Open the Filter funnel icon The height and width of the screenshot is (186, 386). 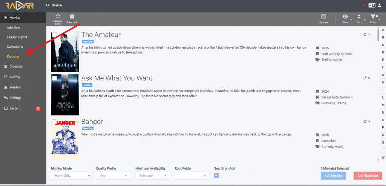pos(373,17)
